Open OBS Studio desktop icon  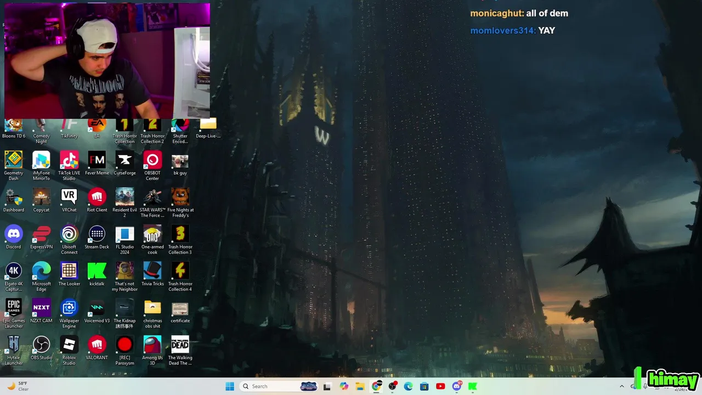(41, 347)
